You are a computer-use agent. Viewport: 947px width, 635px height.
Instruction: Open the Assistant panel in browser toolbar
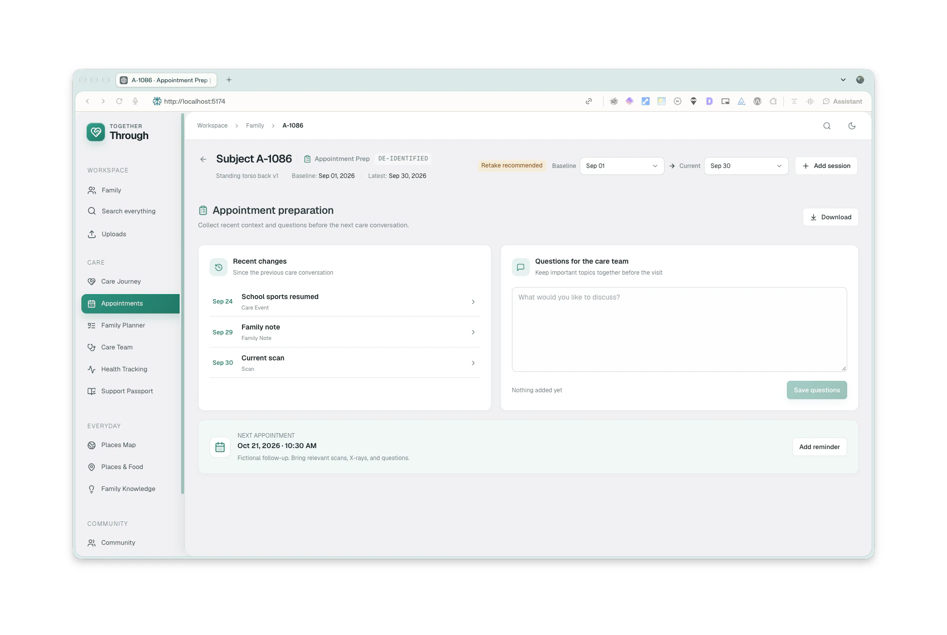click(842, 101)
